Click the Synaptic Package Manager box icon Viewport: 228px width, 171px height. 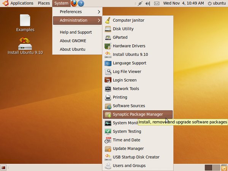pos(108,114)
